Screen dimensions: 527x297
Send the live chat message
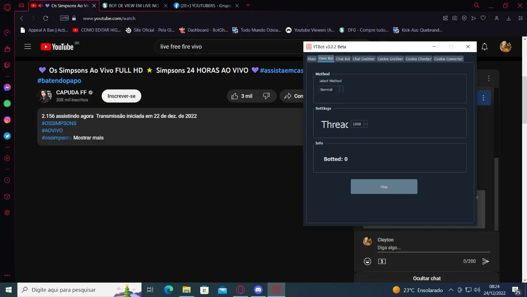coord(486,261)
